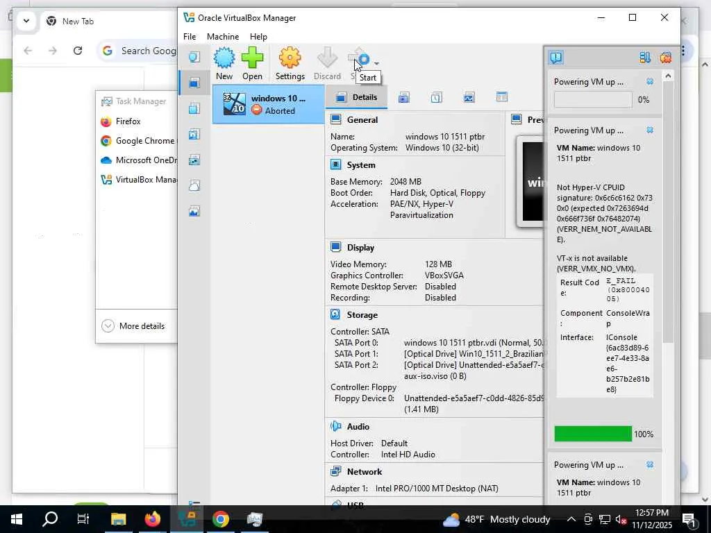Select Google Chrome in Task Manager list
711x533 pixels.
137,140
